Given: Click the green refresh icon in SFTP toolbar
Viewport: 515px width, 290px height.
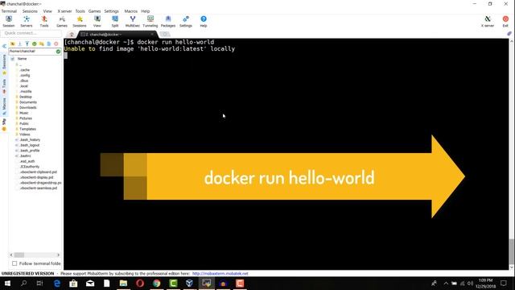Looking at the screenshot, I should tap(34, 43).
